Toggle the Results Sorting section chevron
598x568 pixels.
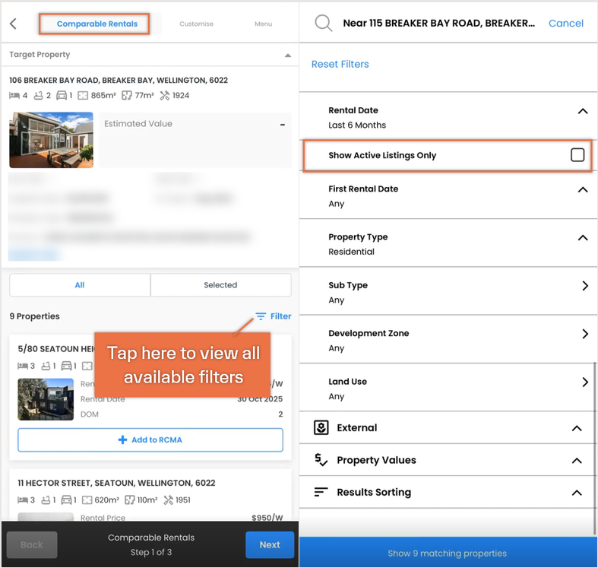coord(577,493)
